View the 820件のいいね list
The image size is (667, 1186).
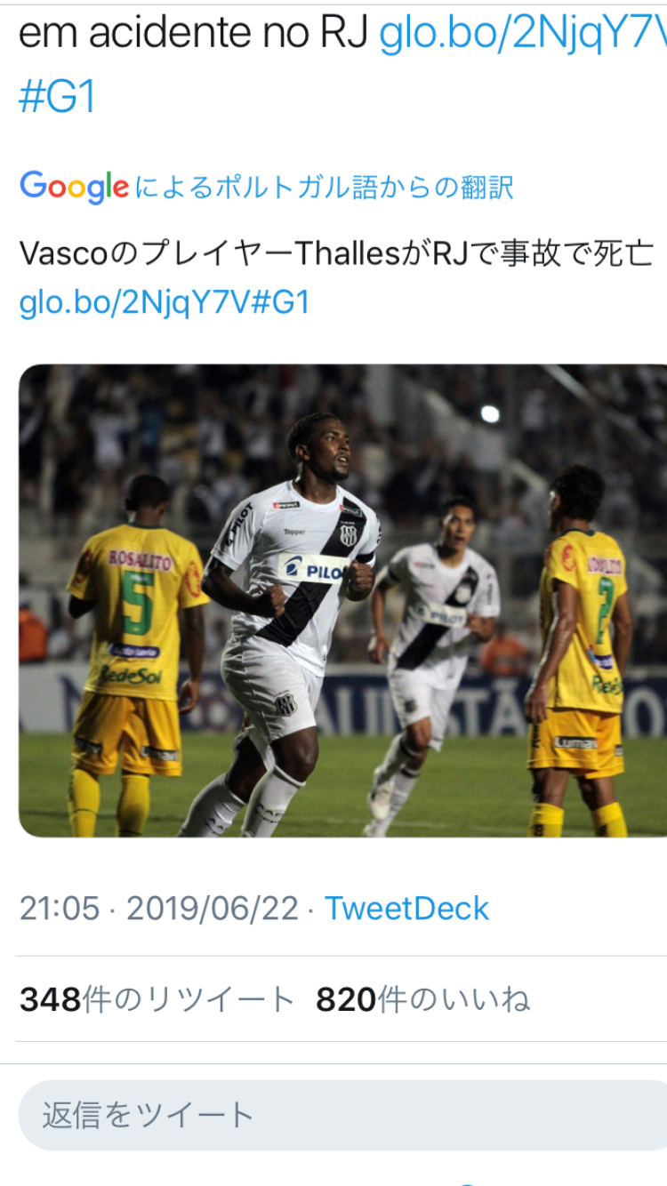(423, 1000)
